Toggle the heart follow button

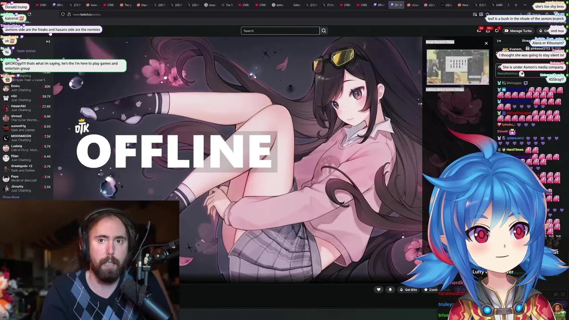tap(379, 289)
